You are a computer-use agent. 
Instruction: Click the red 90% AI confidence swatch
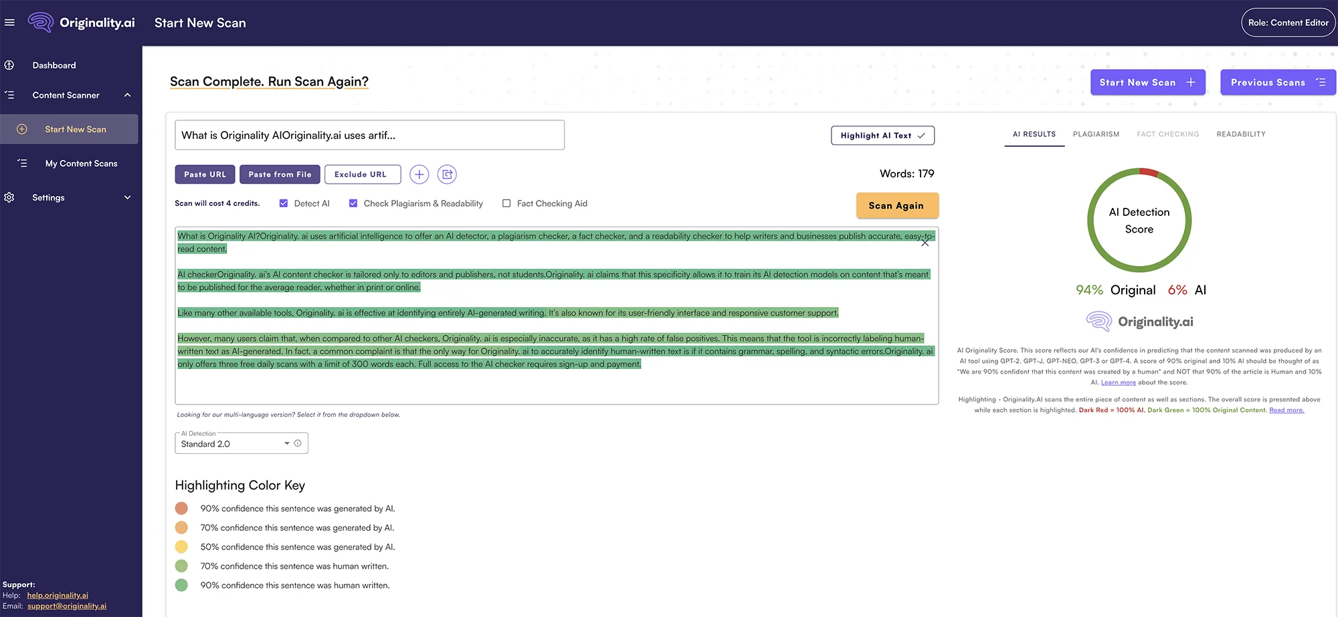point(181,508)
